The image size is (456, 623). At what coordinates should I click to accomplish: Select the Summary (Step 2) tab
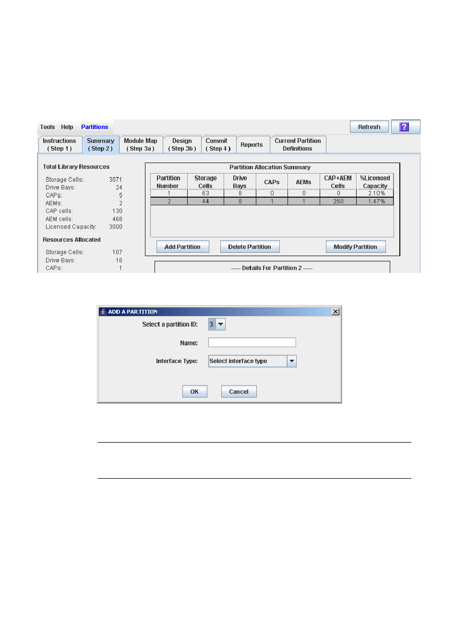[x=101, y=144]
